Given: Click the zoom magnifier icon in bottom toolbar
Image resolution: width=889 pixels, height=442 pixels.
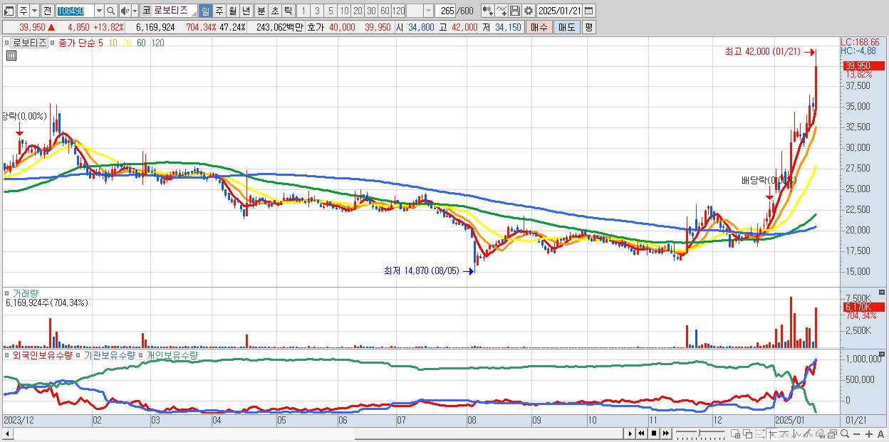Looking at the screenshot, I should (844, 433).
